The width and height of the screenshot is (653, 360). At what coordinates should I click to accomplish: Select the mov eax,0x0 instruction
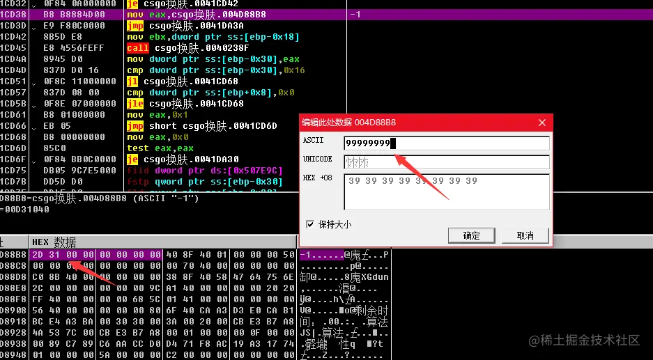(158, 137)
